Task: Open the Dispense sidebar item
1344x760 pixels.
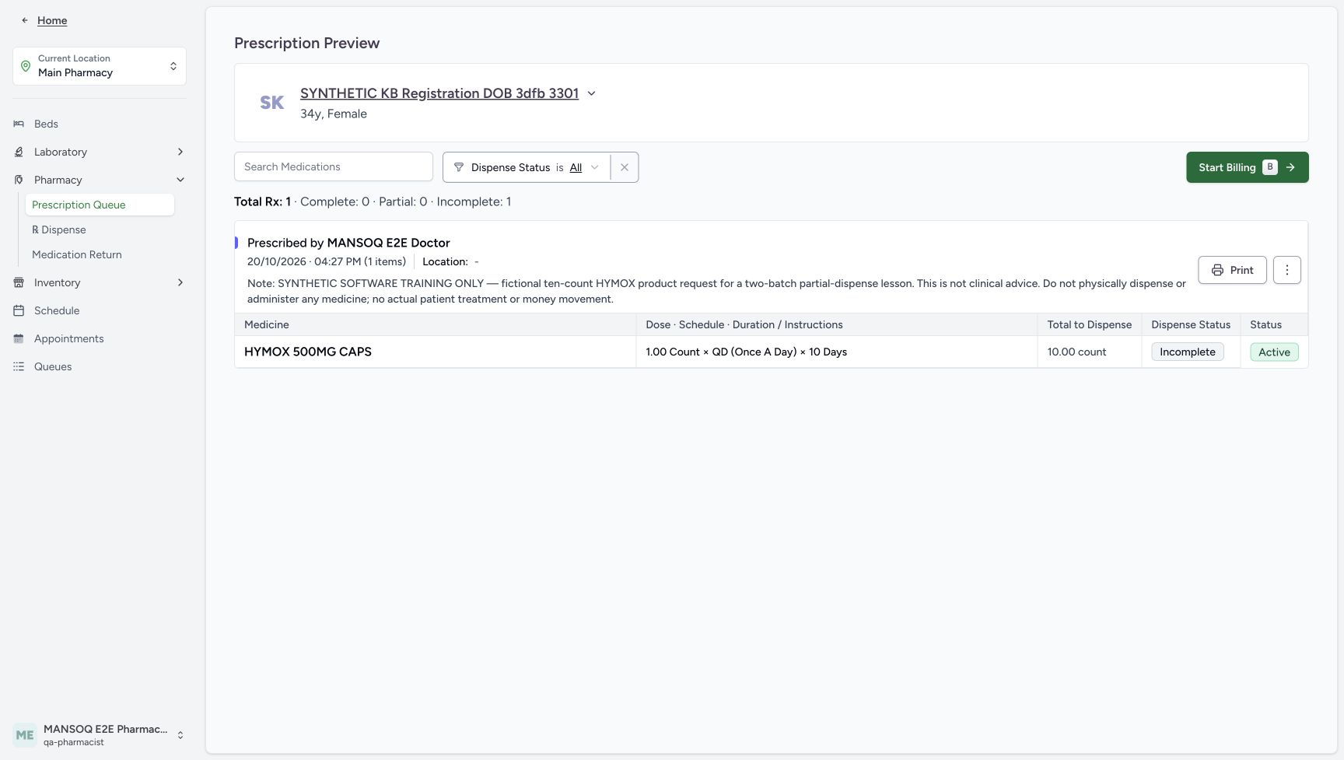Action: pyautogui.click(x=59, y=229)
